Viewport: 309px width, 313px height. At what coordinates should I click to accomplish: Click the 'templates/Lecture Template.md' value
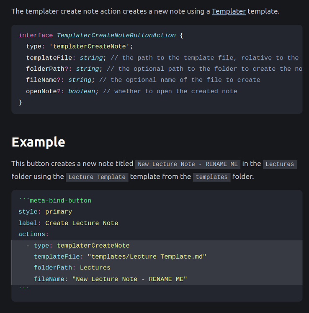[147, 257]
